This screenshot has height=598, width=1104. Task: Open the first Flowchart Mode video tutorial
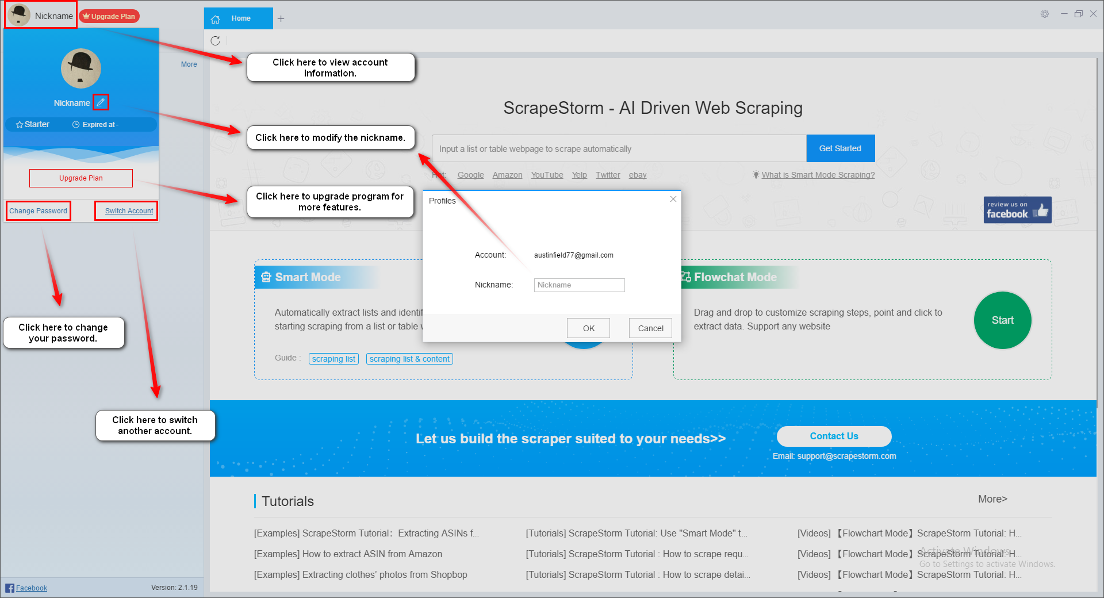(910, 534)
